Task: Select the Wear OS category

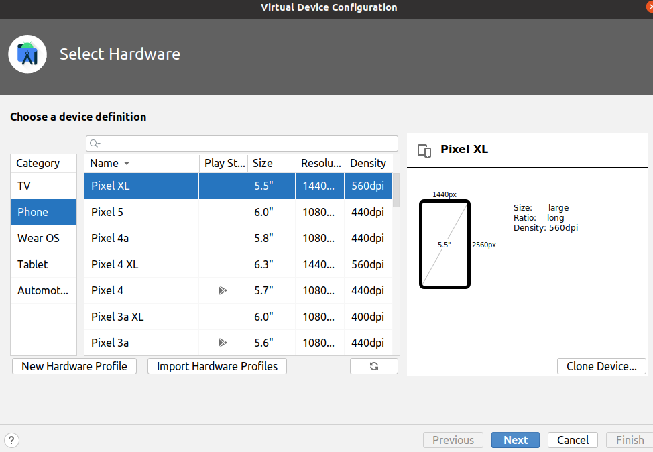Action: click(x=44, y=238)
